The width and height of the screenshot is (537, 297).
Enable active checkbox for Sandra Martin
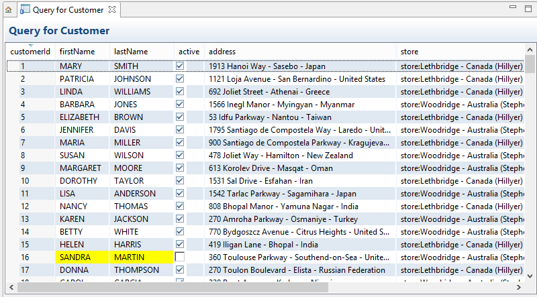tap(180, 257)
